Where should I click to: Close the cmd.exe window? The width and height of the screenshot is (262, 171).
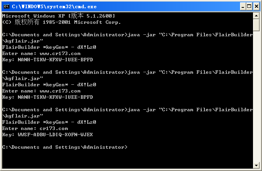[x=256, y=6]
